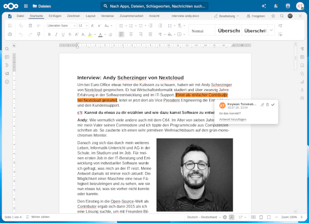Align paragraph left

pyautogui.click(x=121, y=35)
